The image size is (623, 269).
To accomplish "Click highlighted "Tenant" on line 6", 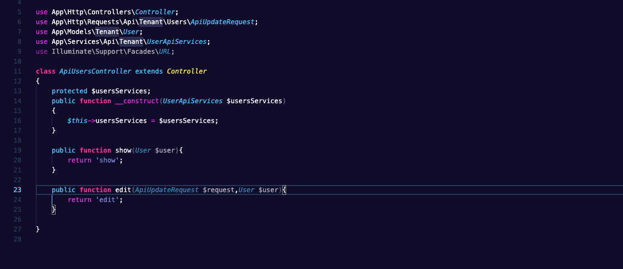I will click(x=151, y=22).
